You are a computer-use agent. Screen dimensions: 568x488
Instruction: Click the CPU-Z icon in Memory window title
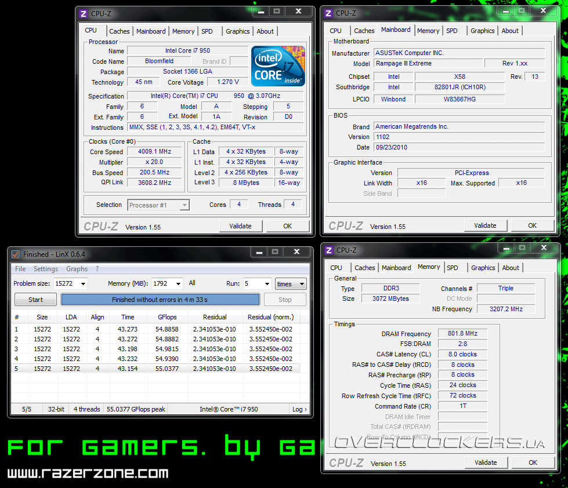tap(329, 250)
